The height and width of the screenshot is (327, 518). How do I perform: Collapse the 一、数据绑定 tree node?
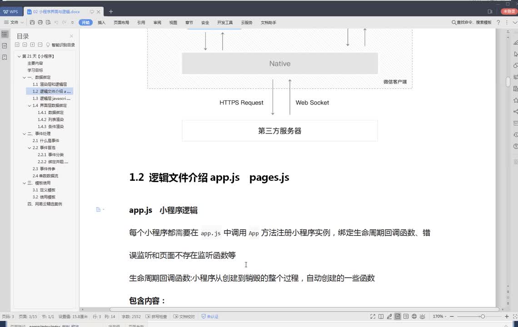coord(24,78)
